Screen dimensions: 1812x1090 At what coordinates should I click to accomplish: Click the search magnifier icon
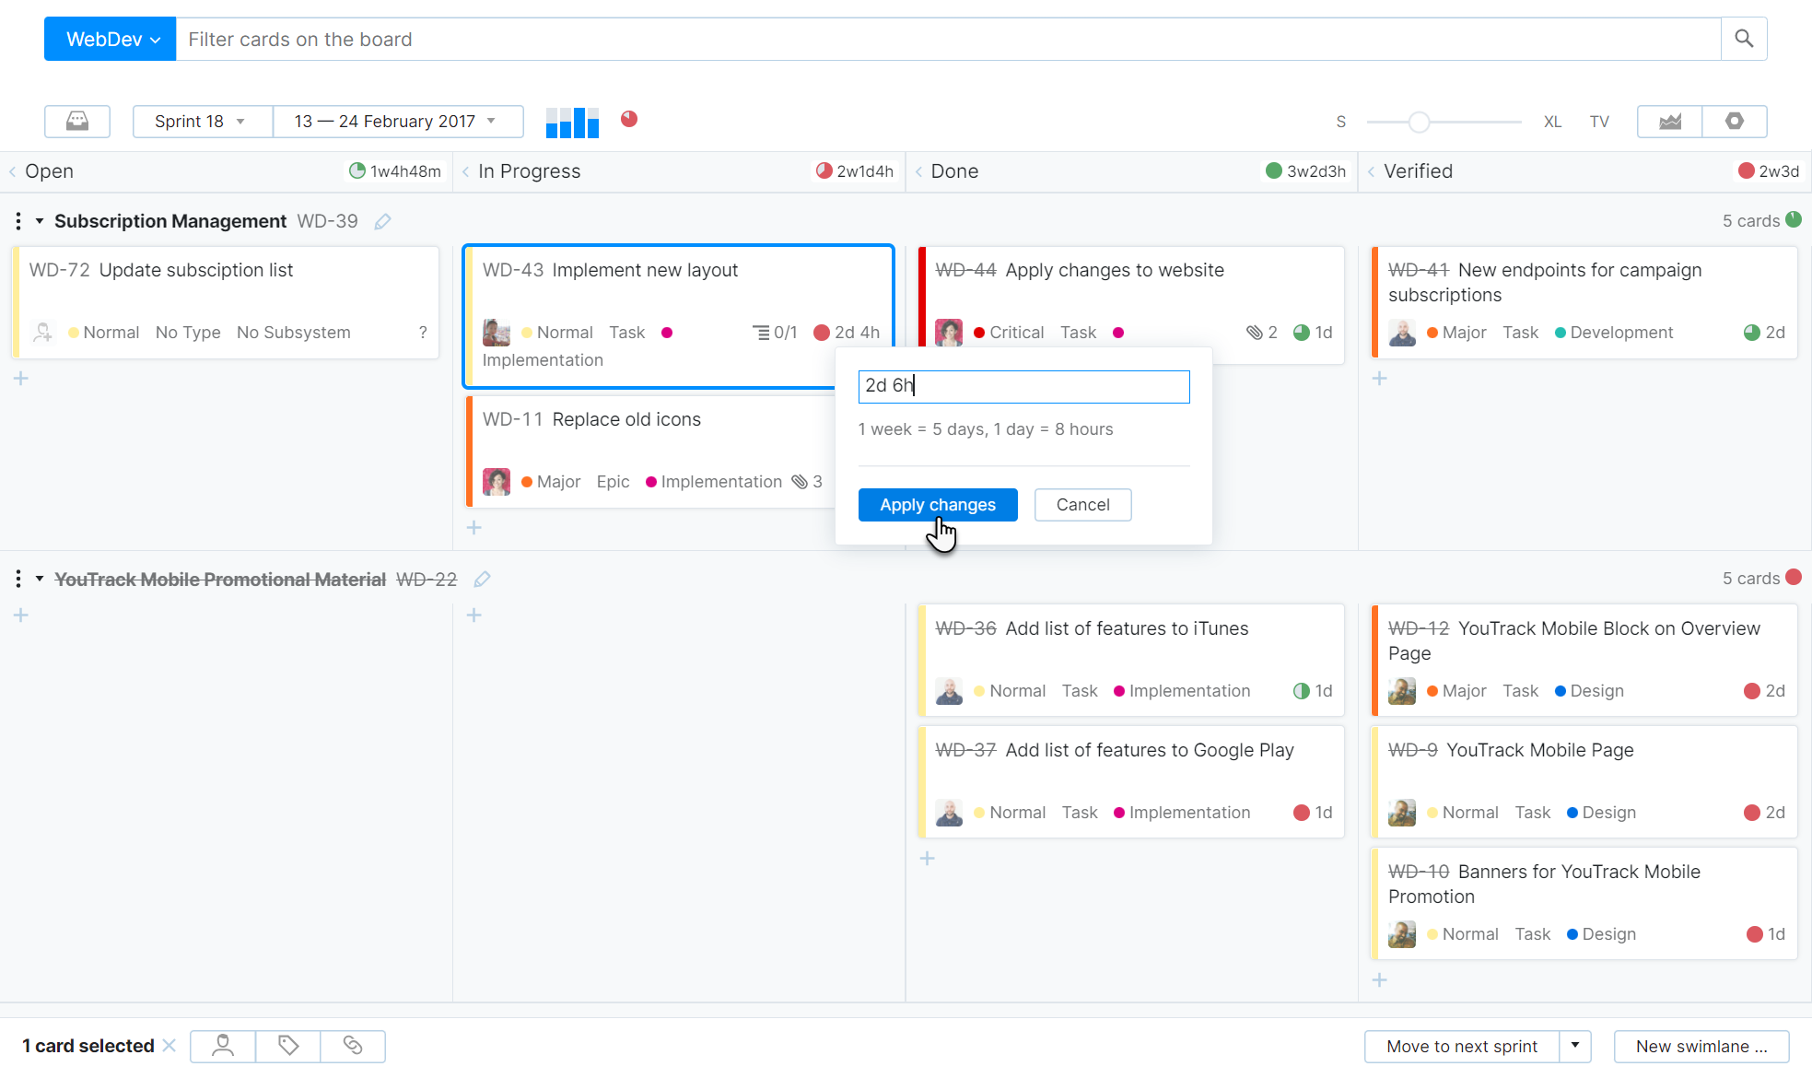click(1744, 39)
